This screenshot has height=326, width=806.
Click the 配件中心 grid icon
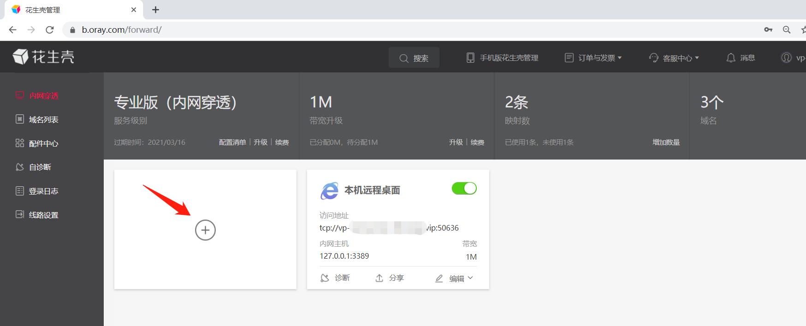[x=19, y=143]
